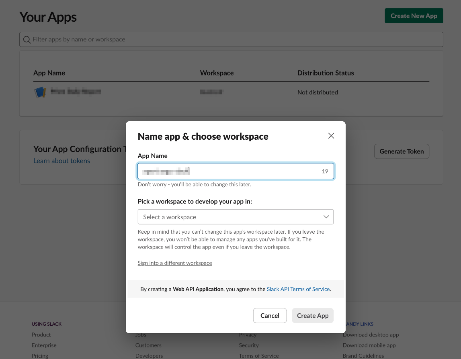The height and width of the screenshot is (359, 461).
Task: Click the App Name input field
Action: tap(236, 171)
